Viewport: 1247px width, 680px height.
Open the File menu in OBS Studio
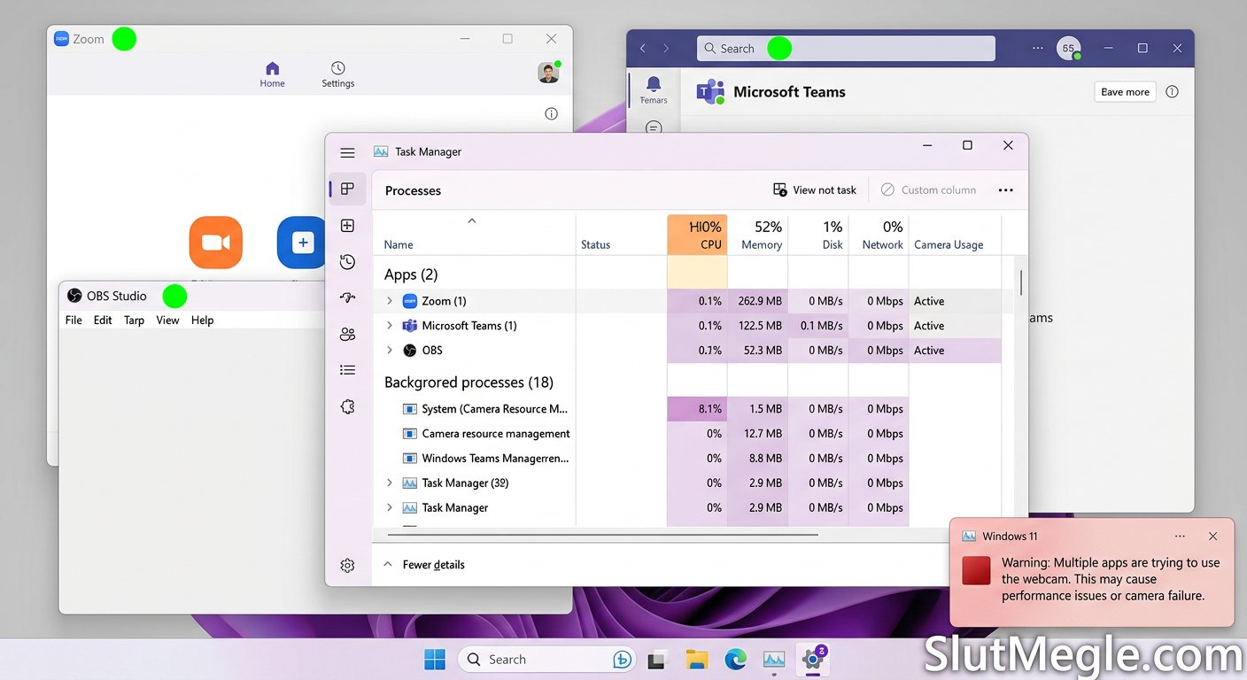[74, 321]
